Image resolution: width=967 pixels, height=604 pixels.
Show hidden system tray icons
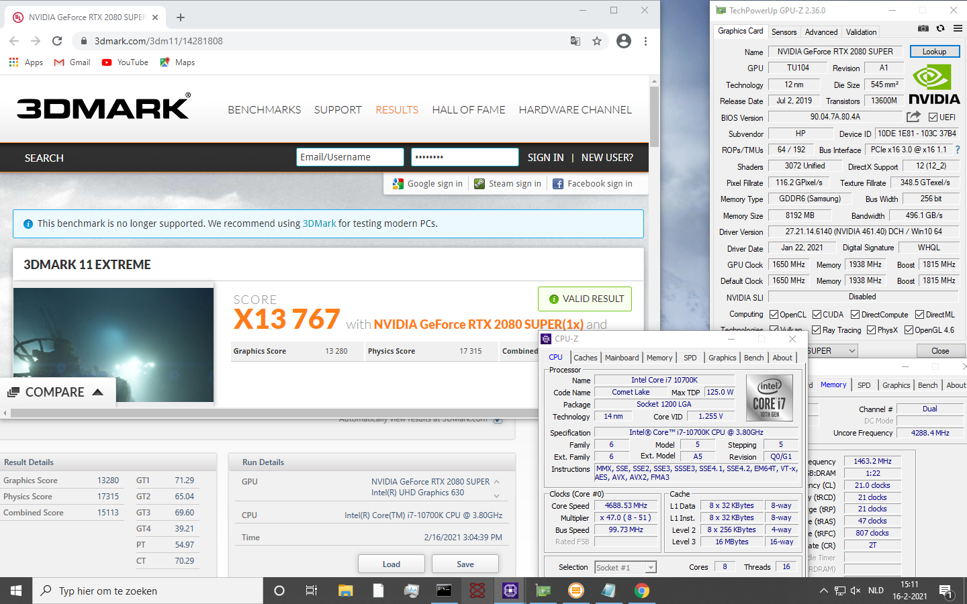[823, 591]
